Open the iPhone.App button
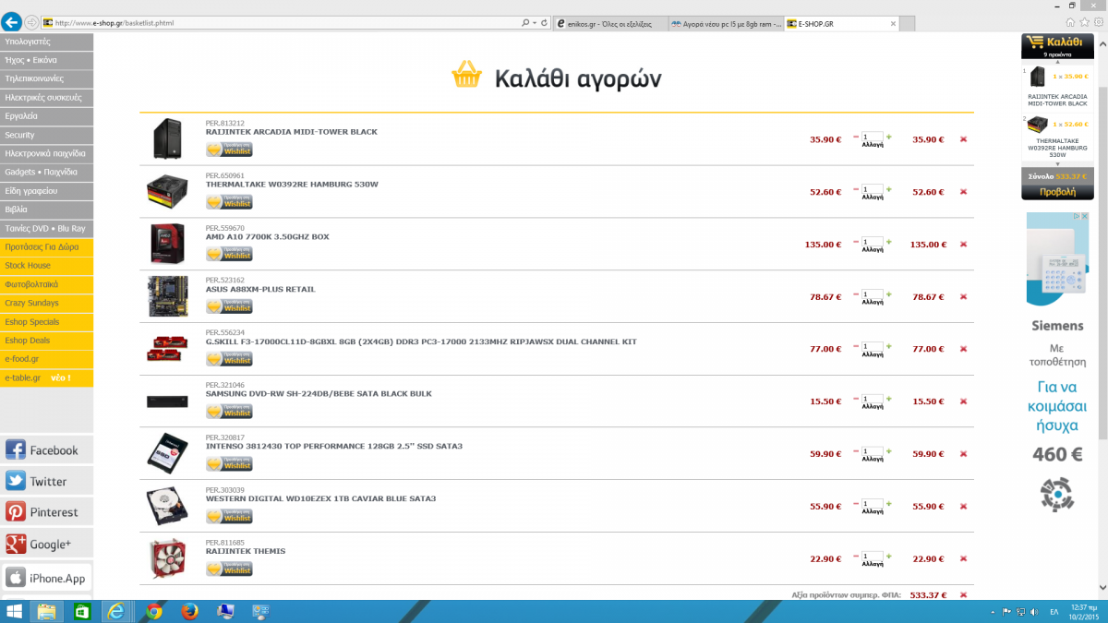This screenshot has height=623, width=1108. tap(46, 578)
